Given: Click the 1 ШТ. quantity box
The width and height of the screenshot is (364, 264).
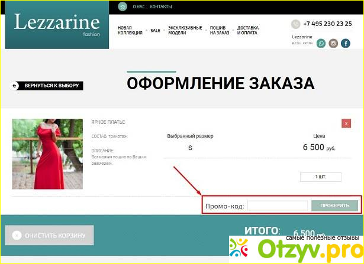Looking at the screenshot, I should point(320,177).
